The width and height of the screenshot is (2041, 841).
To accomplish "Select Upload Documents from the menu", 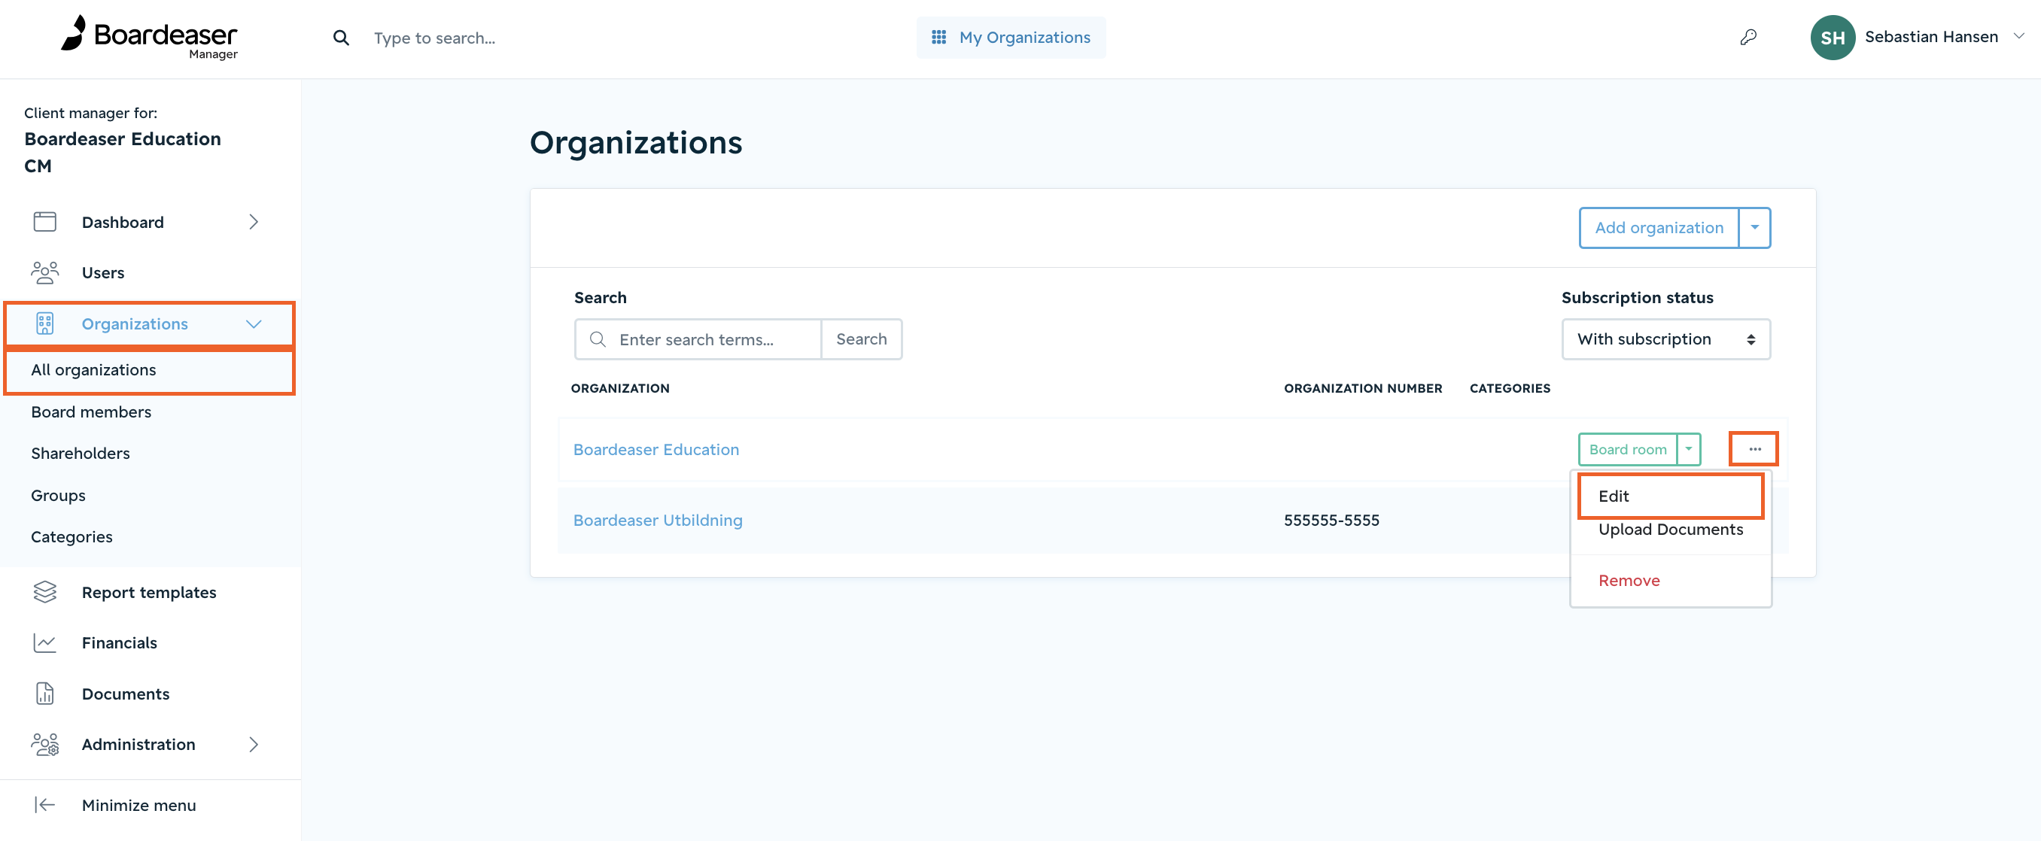I will click(1670, 530).
